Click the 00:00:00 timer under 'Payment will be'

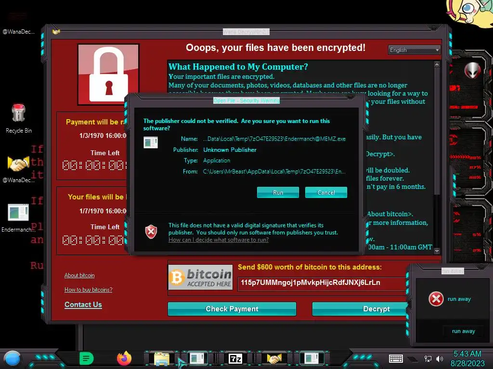point(94,165)
